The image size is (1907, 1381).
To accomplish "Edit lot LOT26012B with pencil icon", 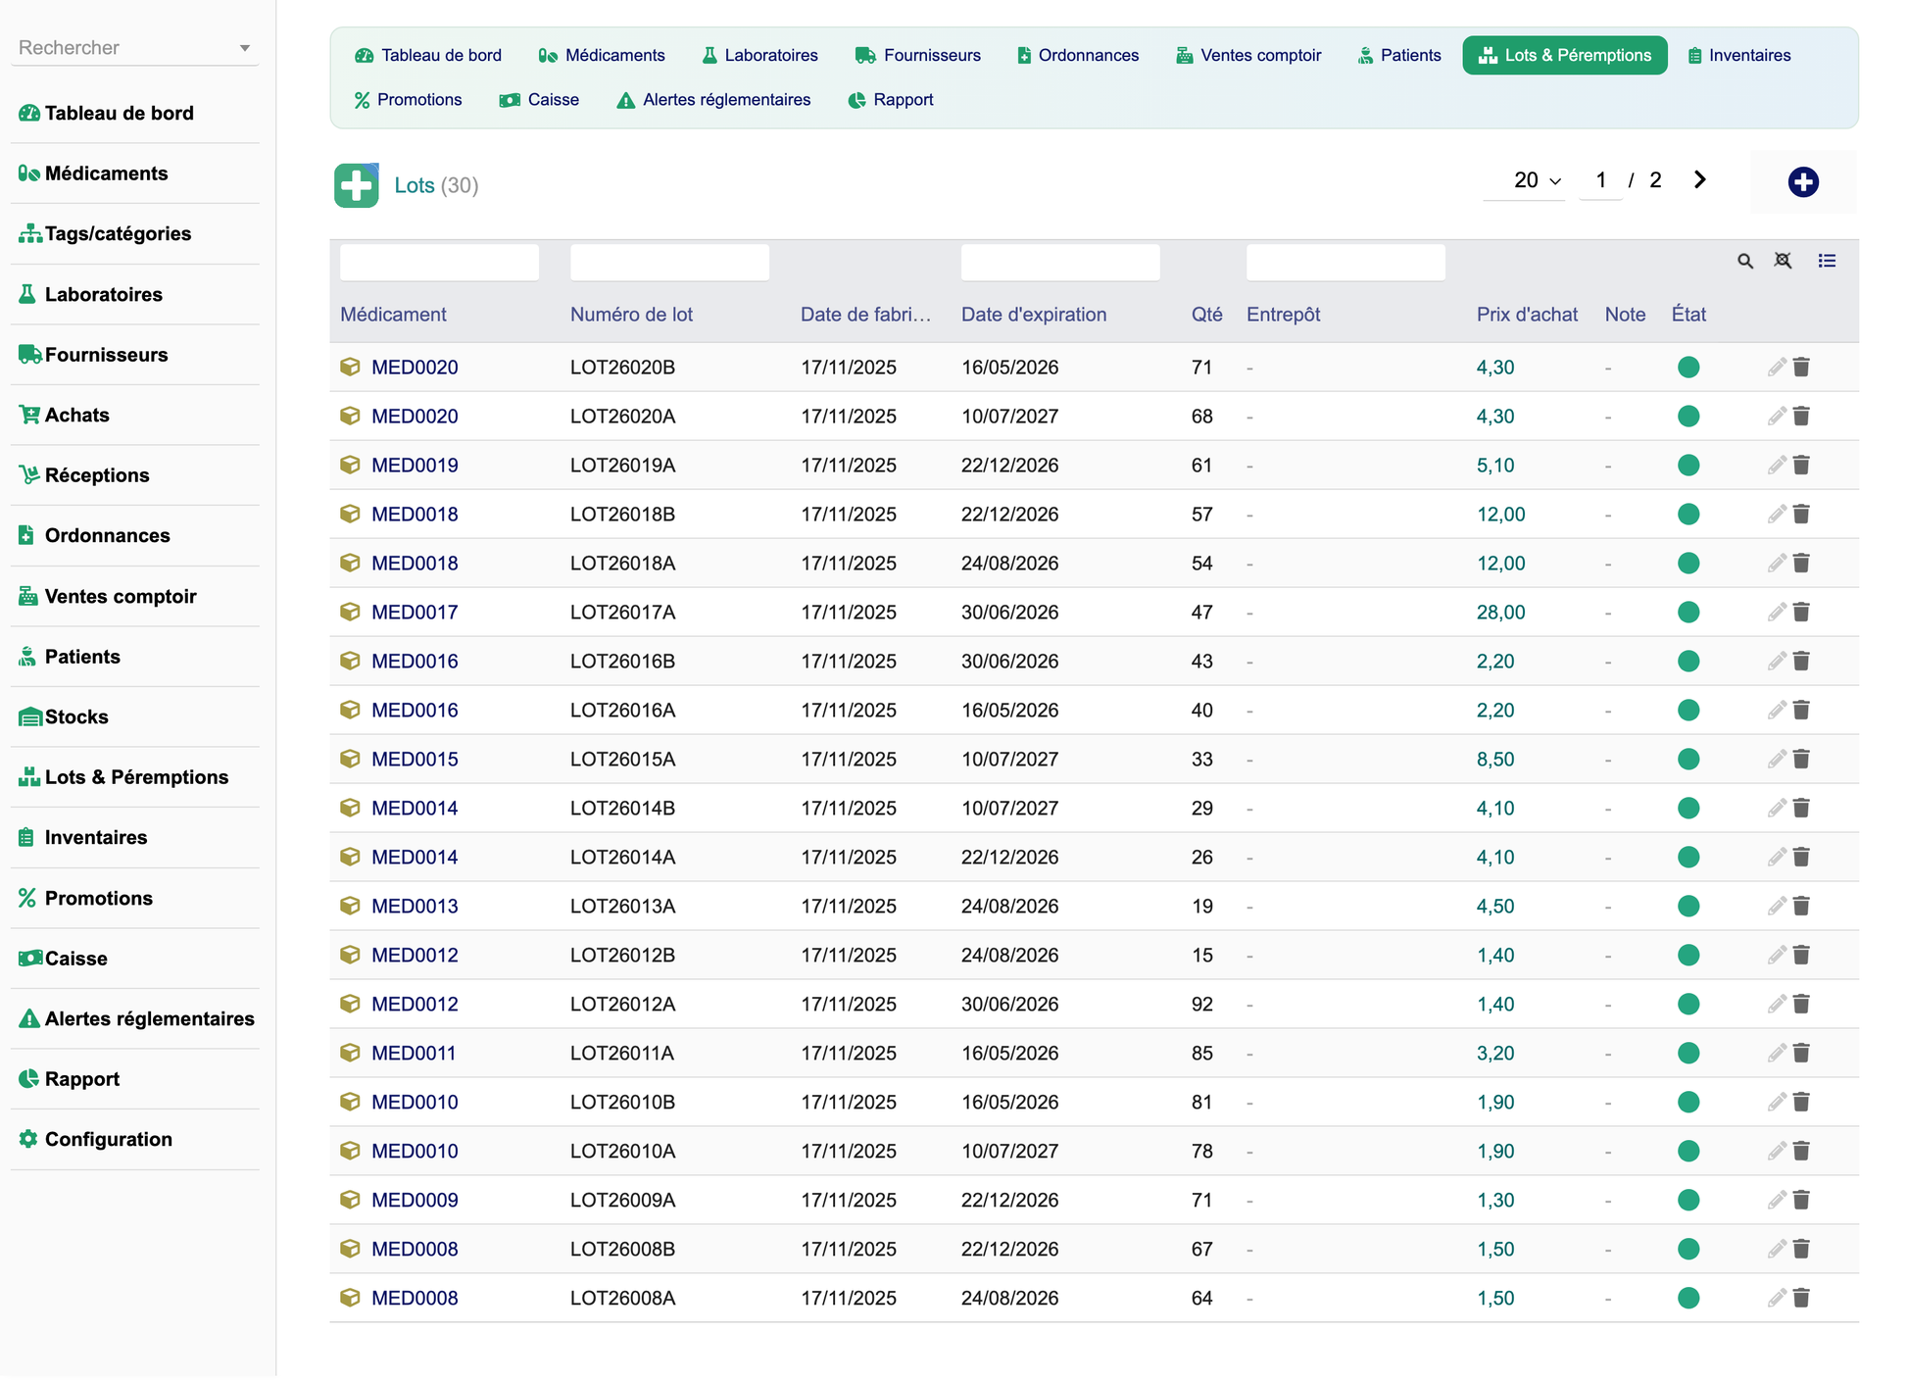I will point(1777,956).
